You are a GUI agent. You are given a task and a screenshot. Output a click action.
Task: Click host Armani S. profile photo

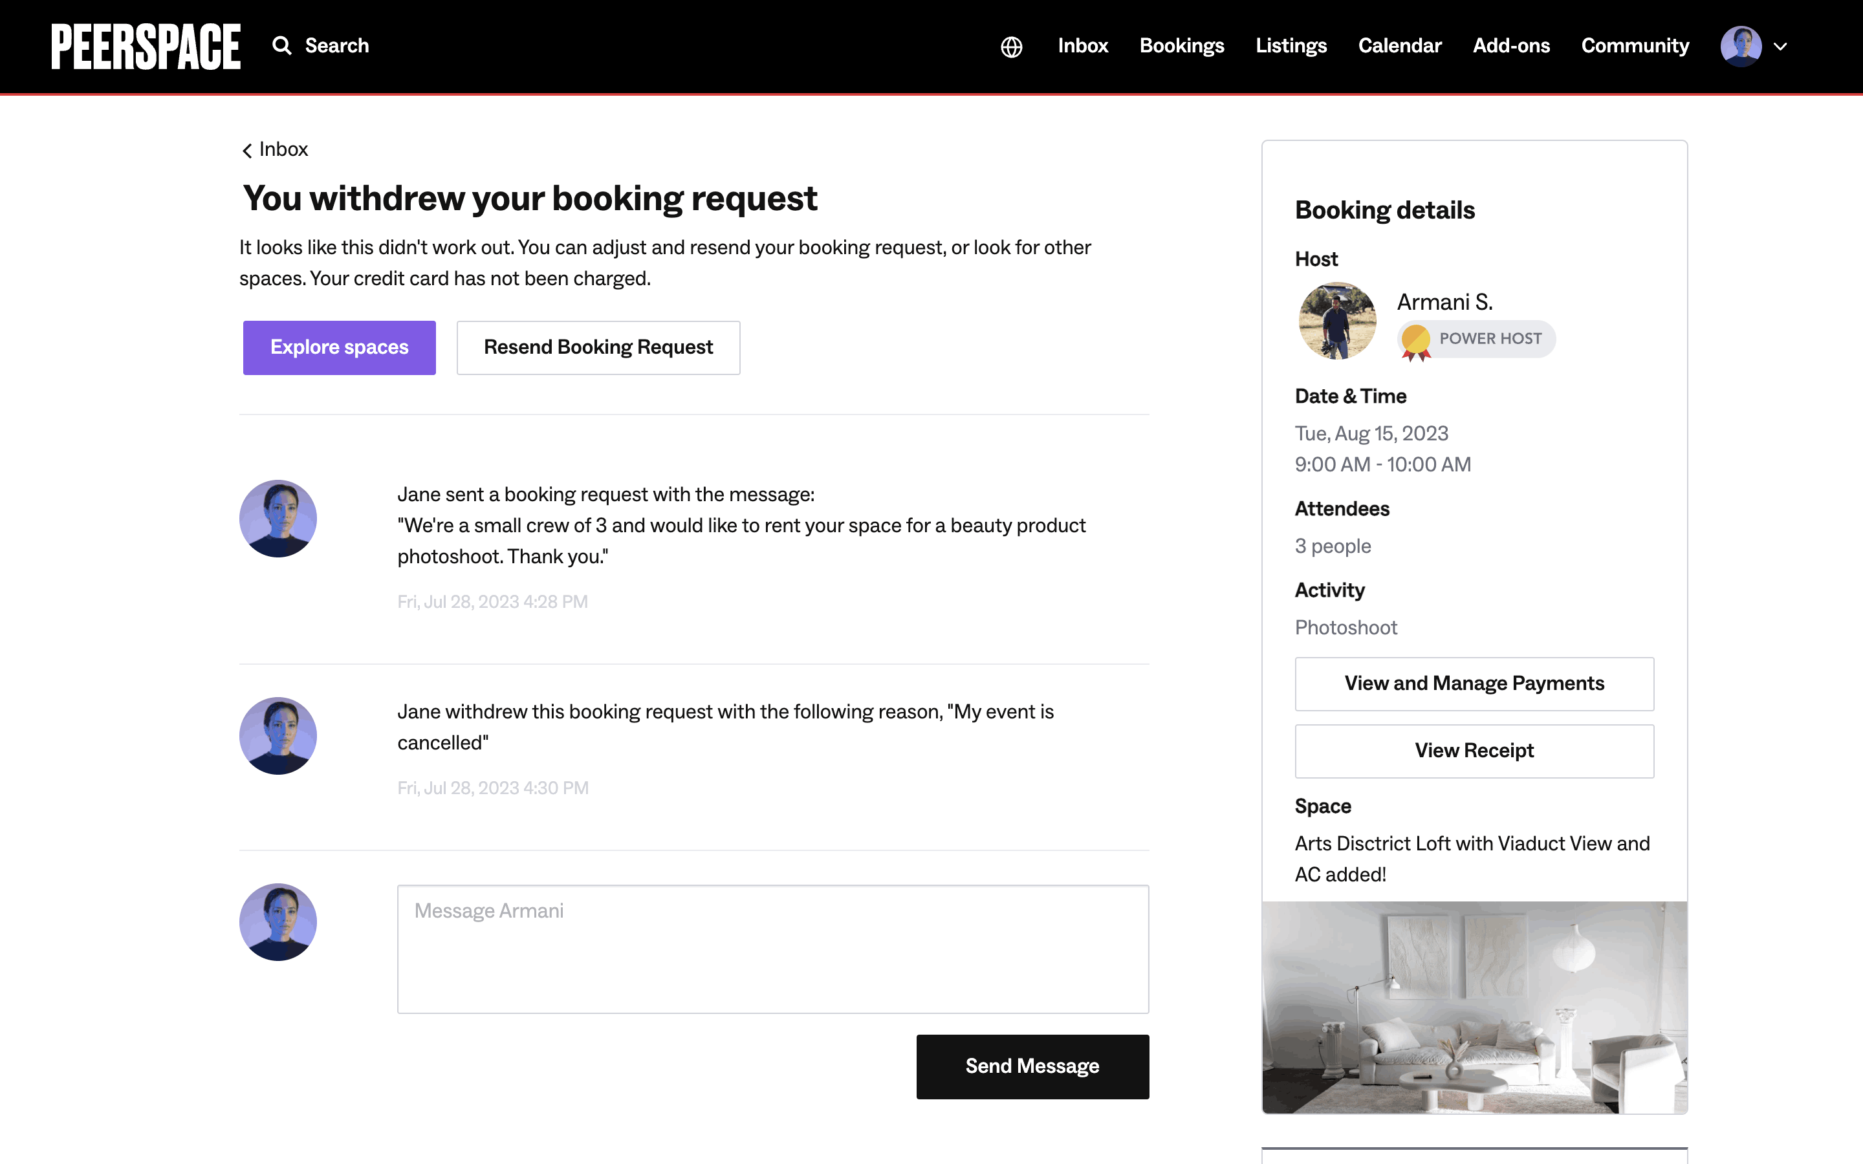(1337, 321)
